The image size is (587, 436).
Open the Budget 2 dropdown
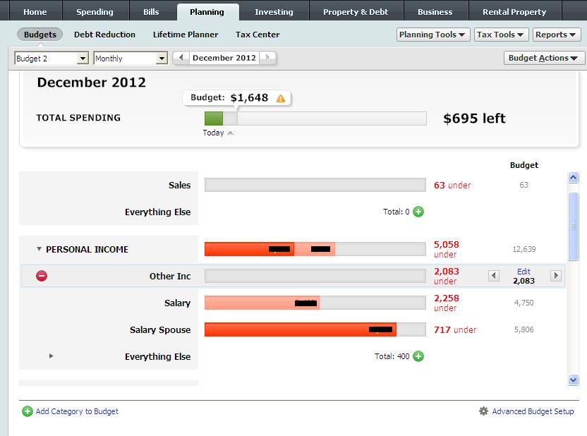[x=83, y=59]
